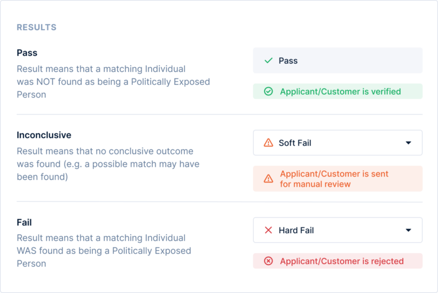Screen dimensions: 438x293
Task: Click the green checkmark icon beside Pass
Action: [269, 60]
